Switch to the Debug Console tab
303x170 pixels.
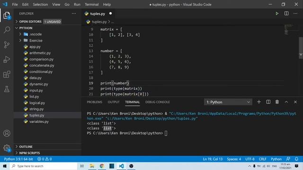(158, 102)
